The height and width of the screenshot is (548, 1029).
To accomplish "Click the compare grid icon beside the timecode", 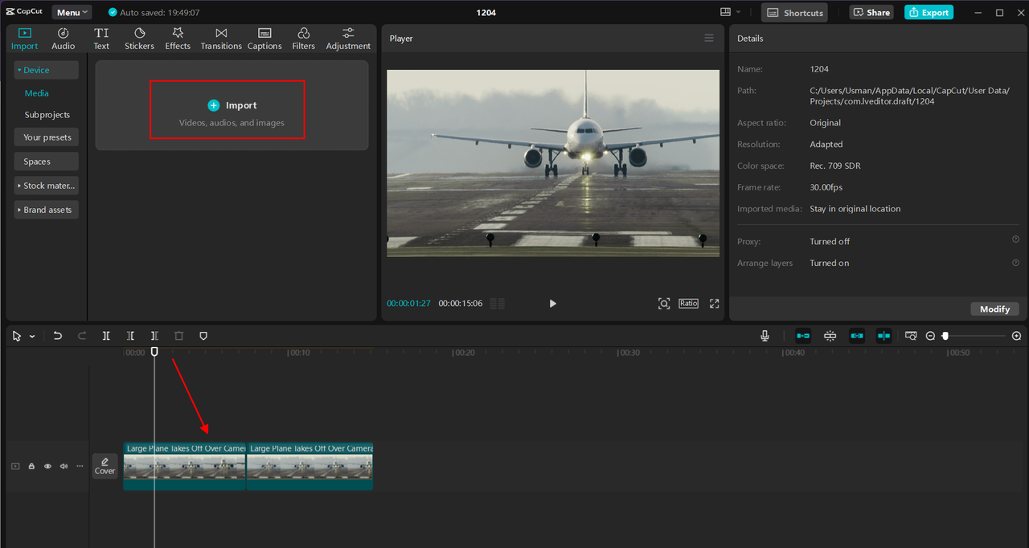I will pos(498,303).
